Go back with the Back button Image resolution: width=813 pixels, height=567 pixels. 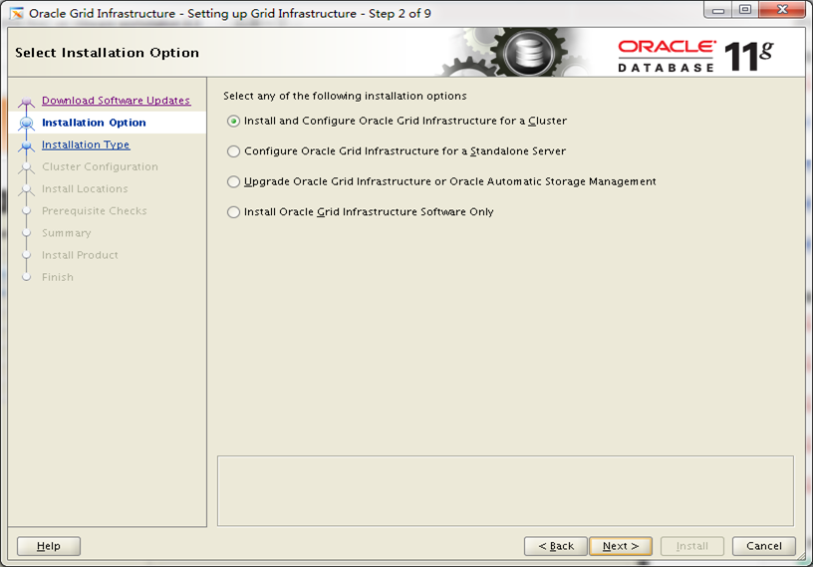pos(556,546)
